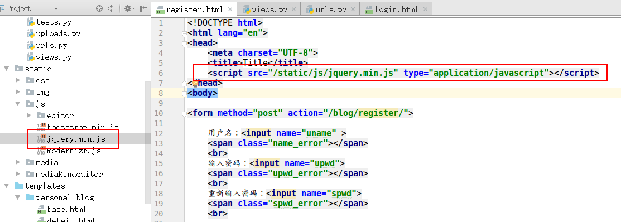Expand the css folder
This screenshot has height=222, width=621.
(x=17, y=80)
